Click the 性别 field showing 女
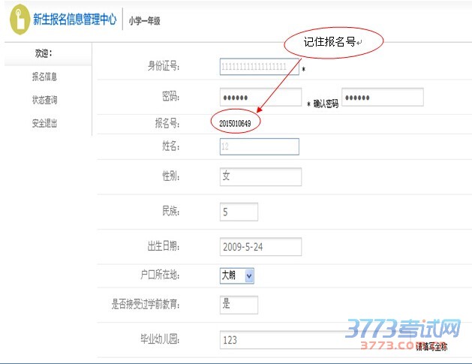The height and width of the screenshot is (364, 472). coord(260,176)
